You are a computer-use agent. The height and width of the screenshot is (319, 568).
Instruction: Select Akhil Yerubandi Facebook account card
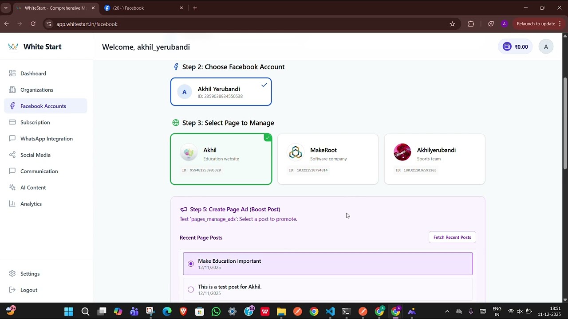click(221, 92)
